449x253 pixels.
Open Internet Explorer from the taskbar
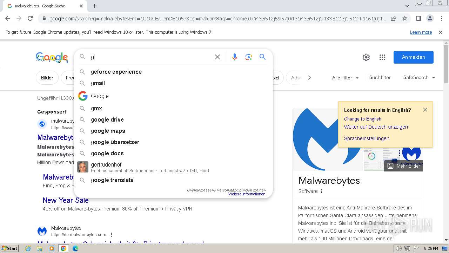click(28, 248)
